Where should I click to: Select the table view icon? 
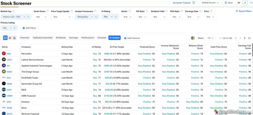coord(5,38)
